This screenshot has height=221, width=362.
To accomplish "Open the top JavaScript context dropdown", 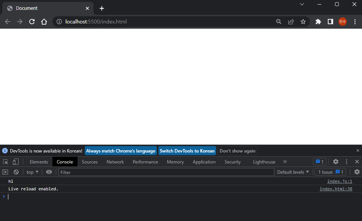I will click(x=32, y=172).
